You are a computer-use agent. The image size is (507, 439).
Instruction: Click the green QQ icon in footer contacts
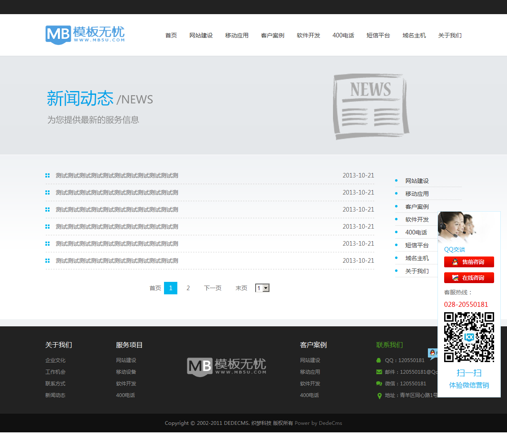(x=379, y=360)
